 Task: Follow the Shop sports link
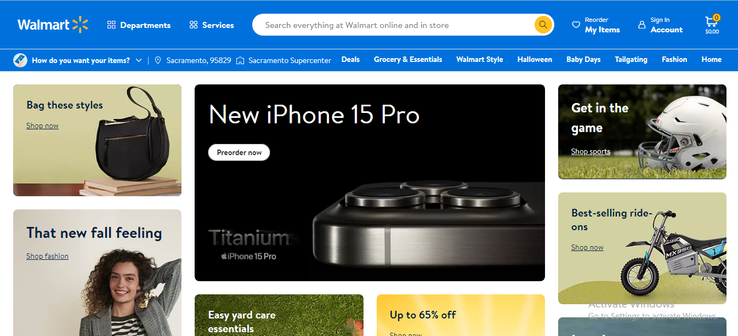click(x=591, y=151)
